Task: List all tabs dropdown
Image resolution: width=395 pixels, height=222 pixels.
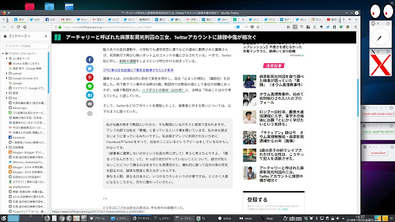Action: tap(356, 19)
